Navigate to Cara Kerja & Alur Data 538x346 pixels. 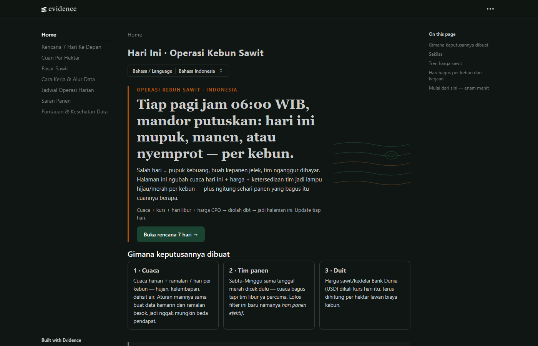coord(68,79)
